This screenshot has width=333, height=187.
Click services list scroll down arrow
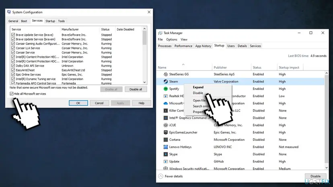click(x=144, y=82)
